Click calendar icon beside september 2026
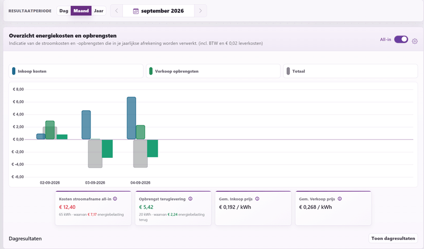This screenshot has width=424, height=249. [x=136, y=11]
